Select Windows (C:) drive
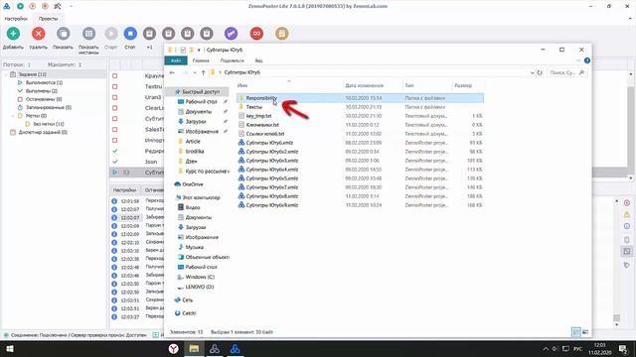 click(x=200, y=277)
